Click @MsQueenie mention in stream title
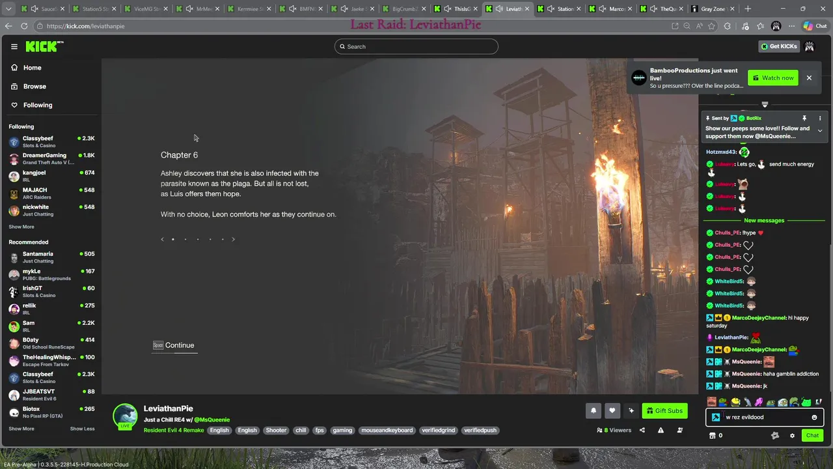This screenshot has height=469, width=833. coord(212,419)
